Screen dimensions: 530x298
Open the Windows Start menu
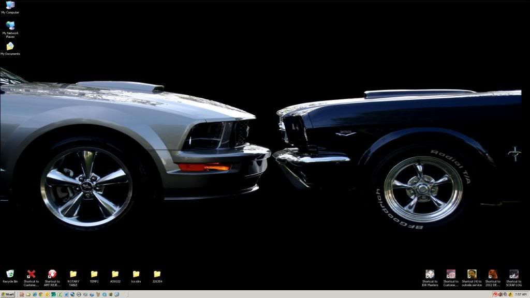point(8,294)
